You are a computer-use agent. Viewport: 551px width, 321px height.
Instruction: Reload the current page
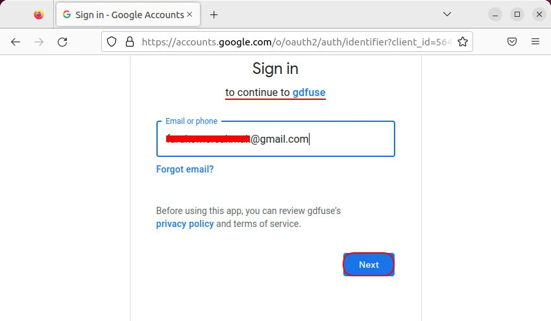[62, 42]
